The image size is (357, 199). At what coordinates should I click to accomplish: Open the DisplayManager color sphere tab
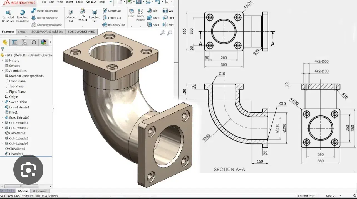tap(43, 42)
